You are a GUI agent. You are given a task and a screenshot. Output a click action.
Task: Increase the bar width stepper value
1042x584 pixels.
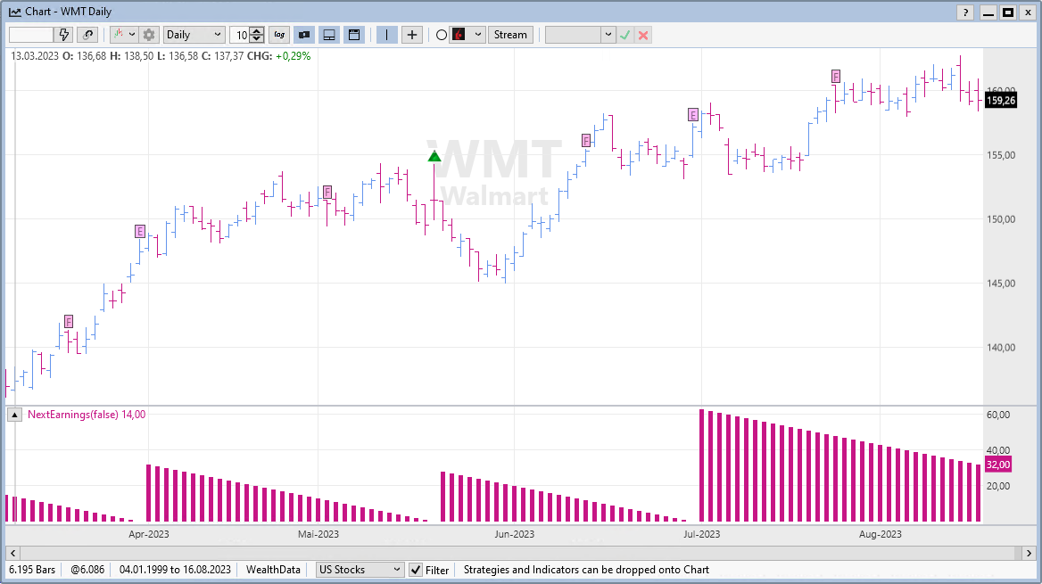point(257,30)
